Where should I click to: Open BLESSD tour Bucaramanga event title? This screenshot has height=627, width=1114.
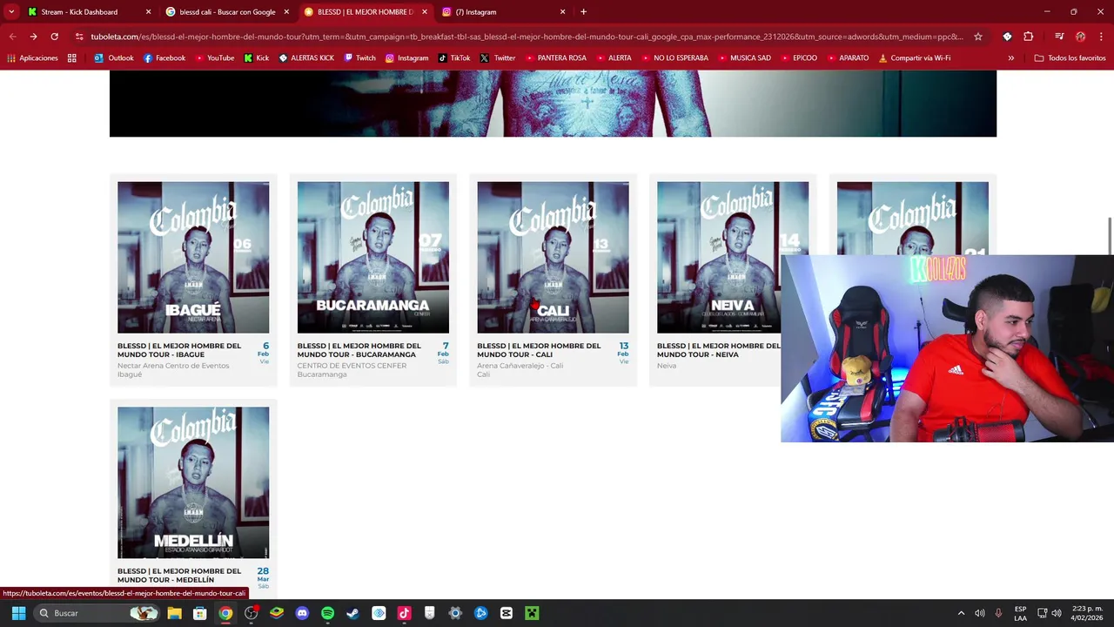coord(359,350)
